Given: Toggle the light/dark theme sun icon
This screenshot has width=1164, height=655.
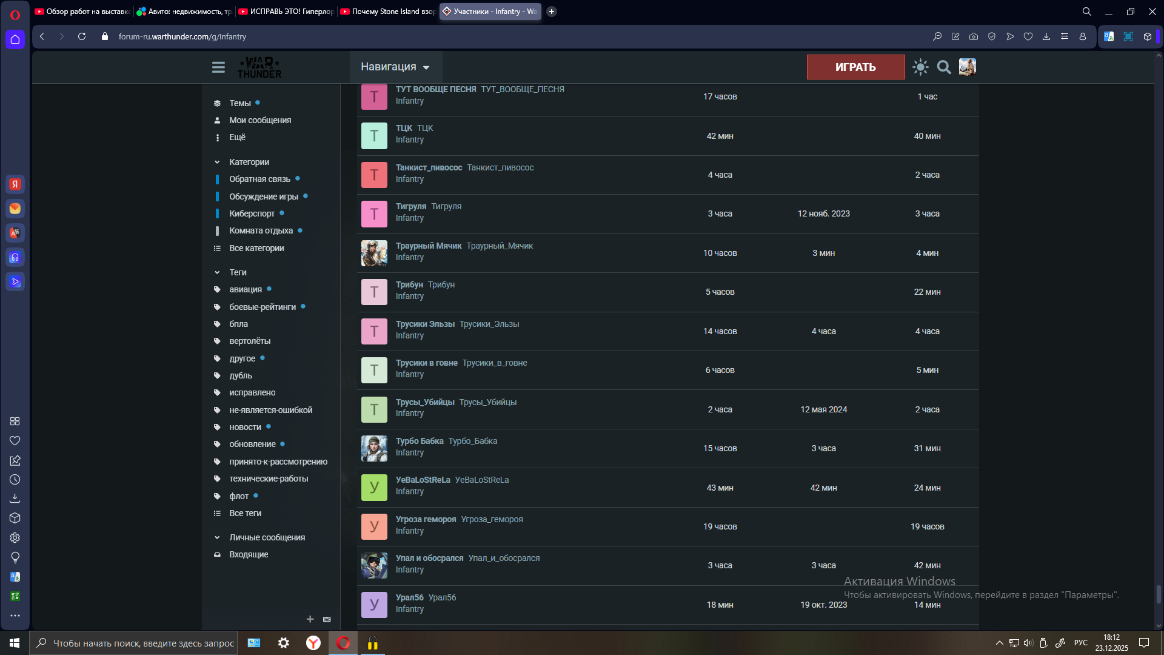Looking at the screenshot, I should tap(920, 67).
